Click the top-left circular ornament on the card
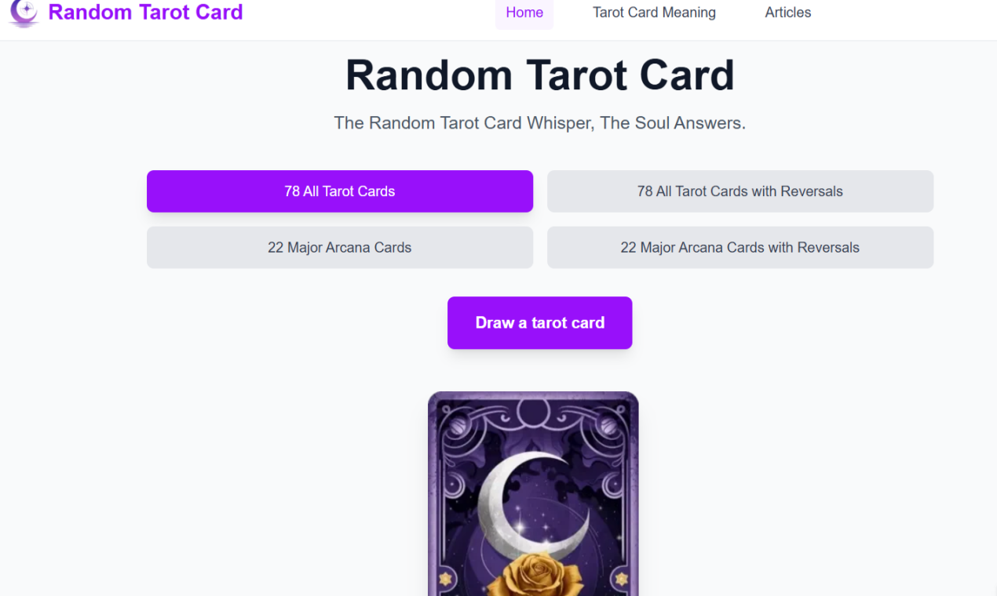The image size is (997, 596). [x=458, y=427]
